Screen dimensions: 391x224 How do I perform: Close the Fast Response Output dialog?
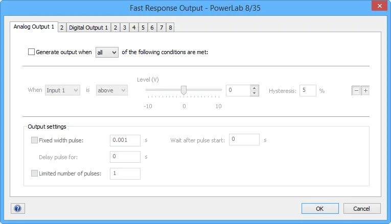377,6
